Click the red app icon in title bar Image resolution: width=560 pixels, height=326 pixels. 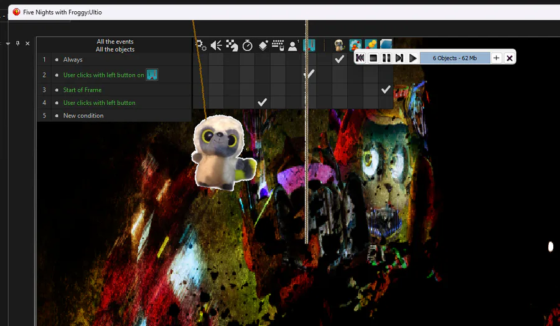(x=16, y=12)
